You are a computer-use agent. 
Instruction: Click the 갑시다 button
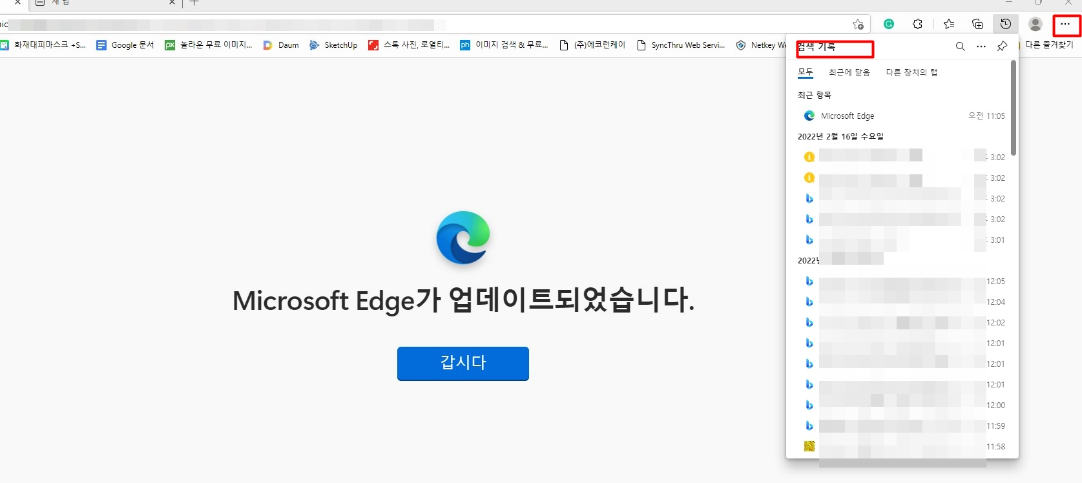(463, 364)
